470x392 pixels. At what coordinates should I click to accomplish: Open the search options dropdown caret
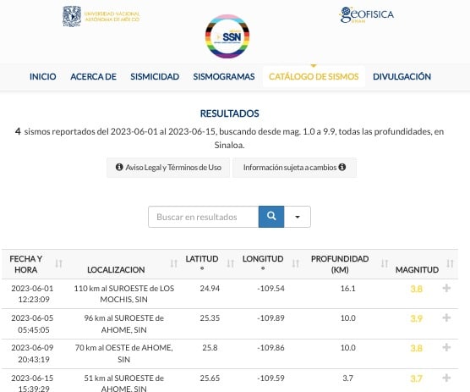click(298, 217)
